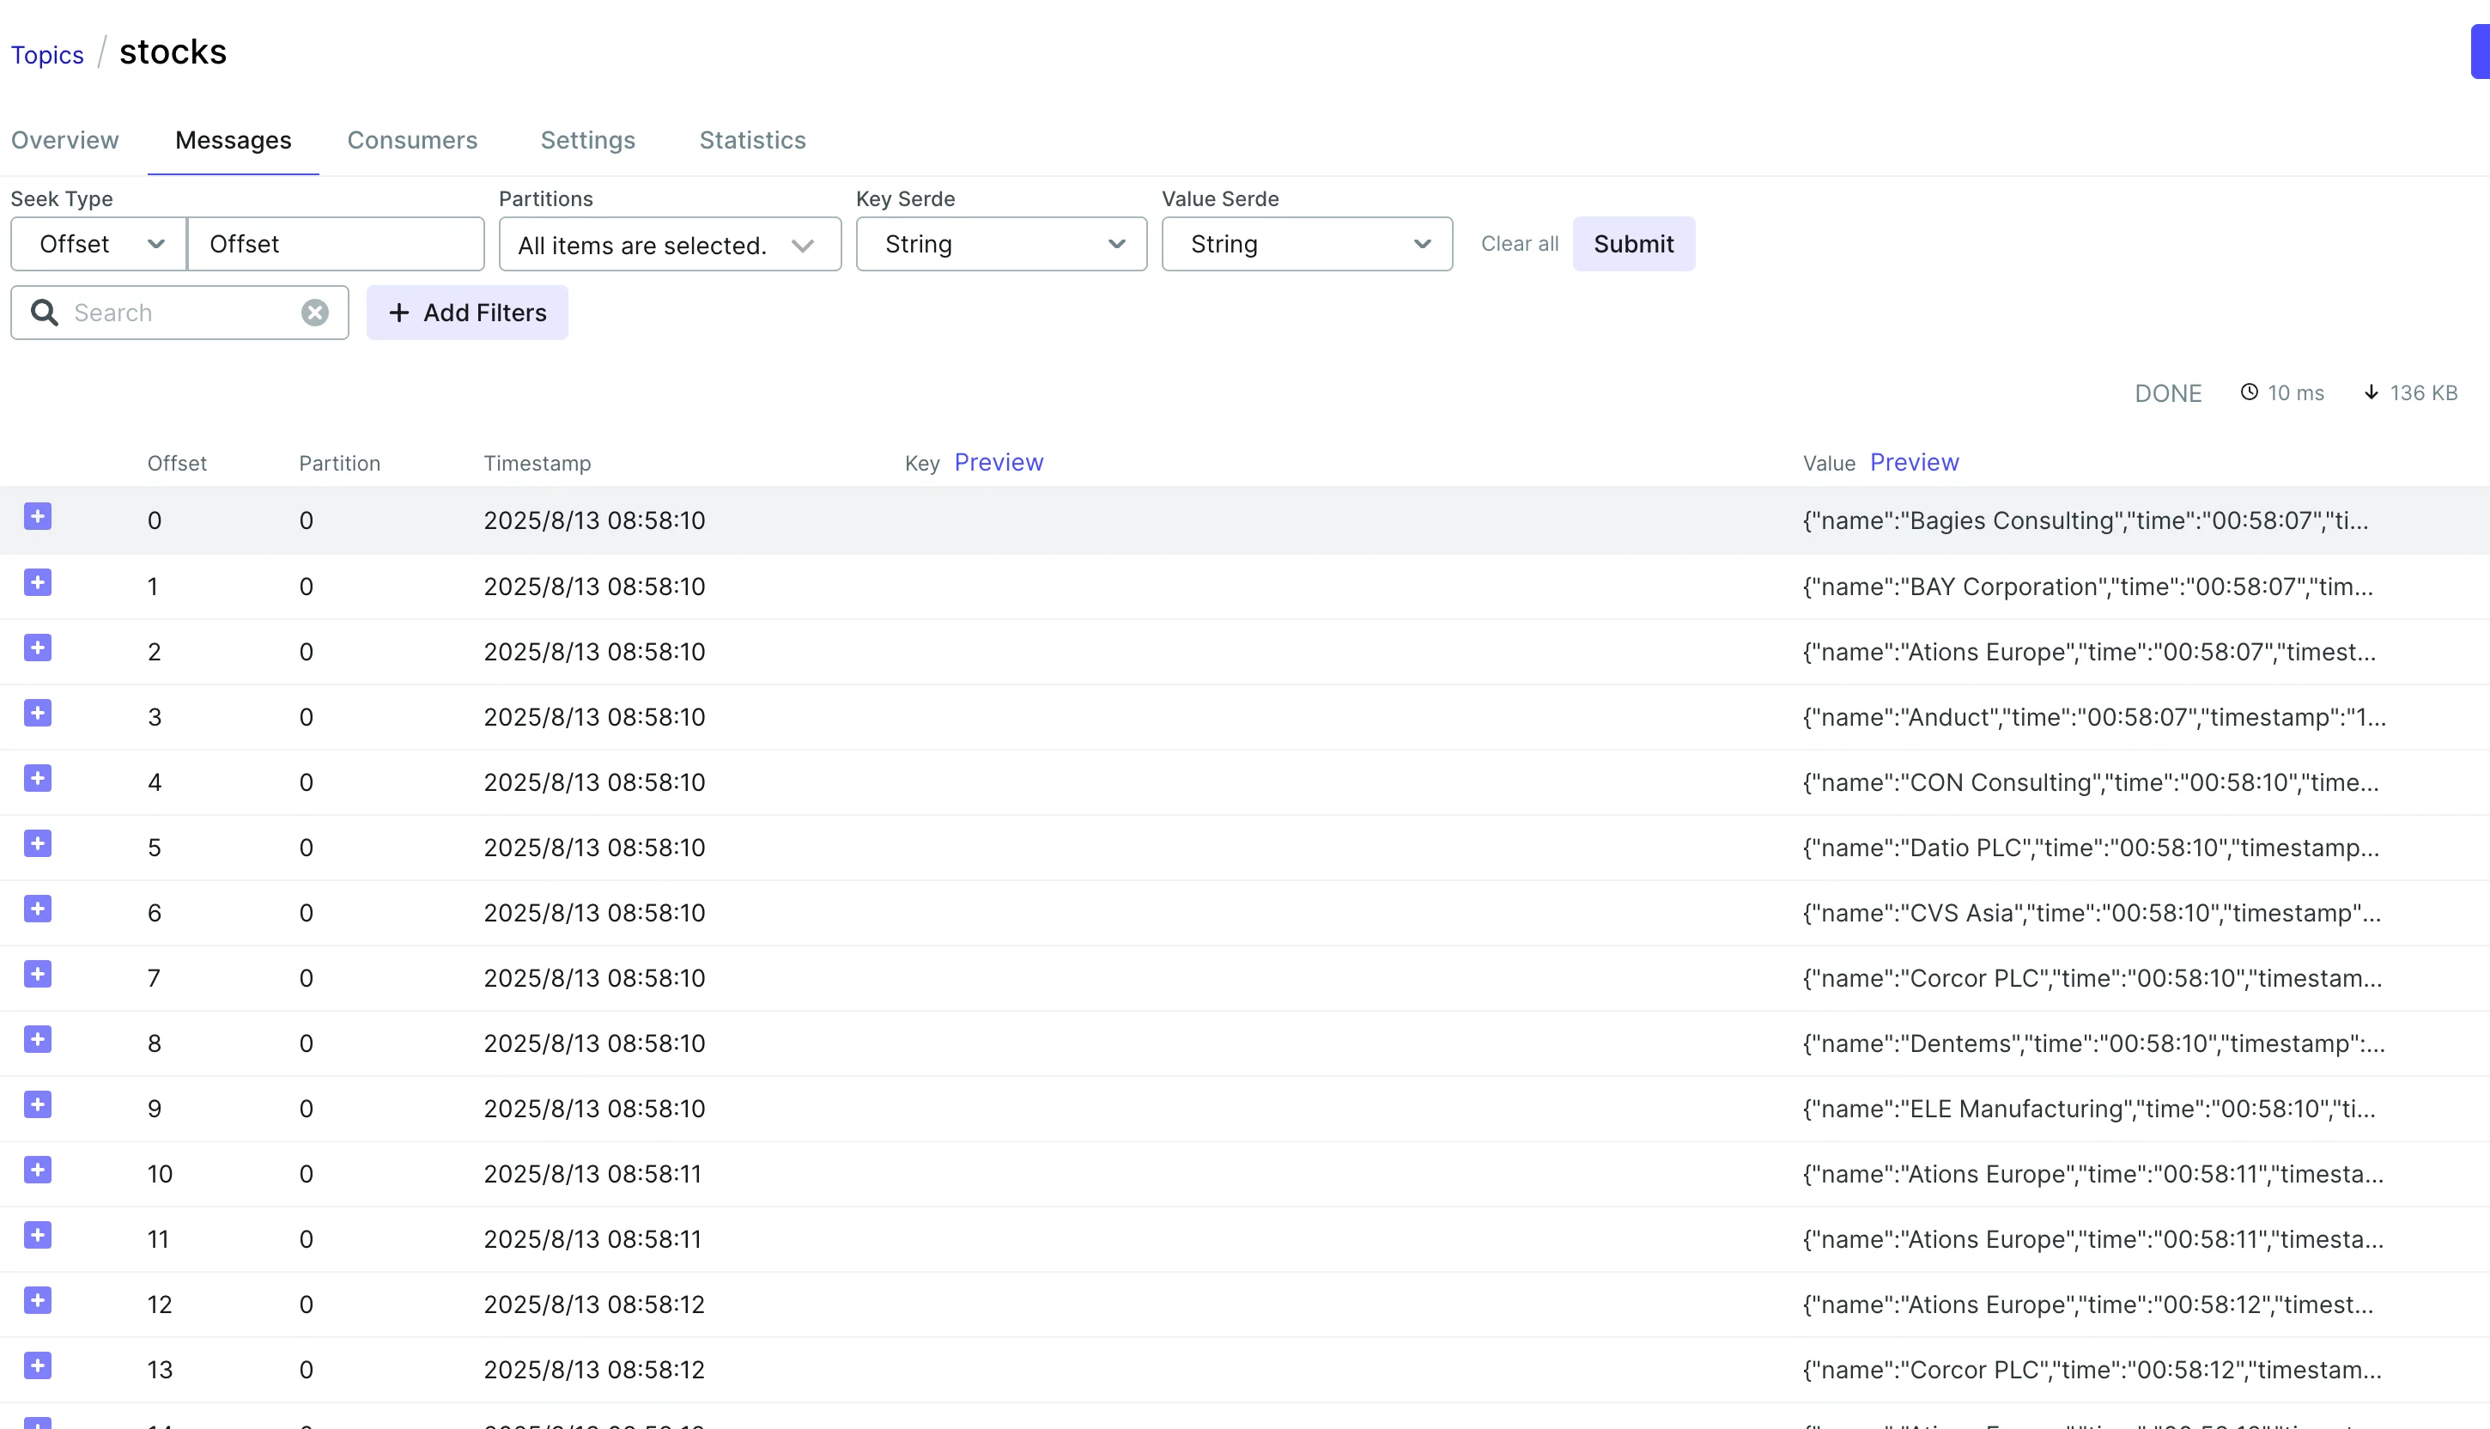The height and width of the screenshot is (1429, 2490).
Task: Click the Submit button
Action: tap(1632, 245)
